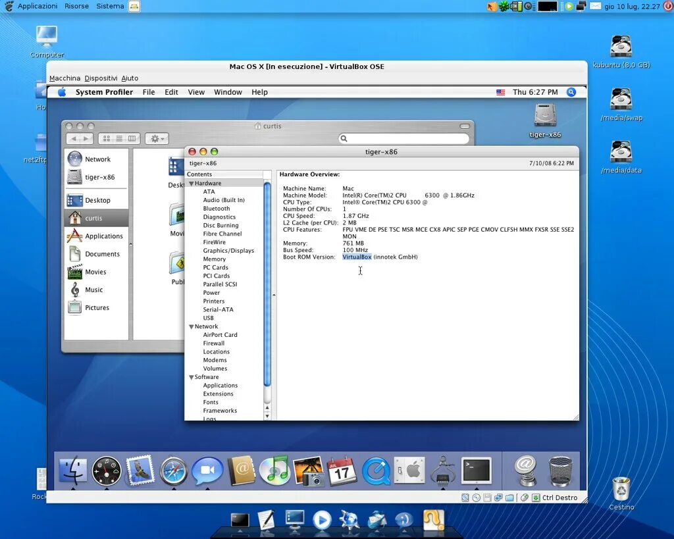The height and width of the screenshot is (539, 674).
Task: Launch iTunes from the dock
Action: pyautogui.click(x=275, y=471)
